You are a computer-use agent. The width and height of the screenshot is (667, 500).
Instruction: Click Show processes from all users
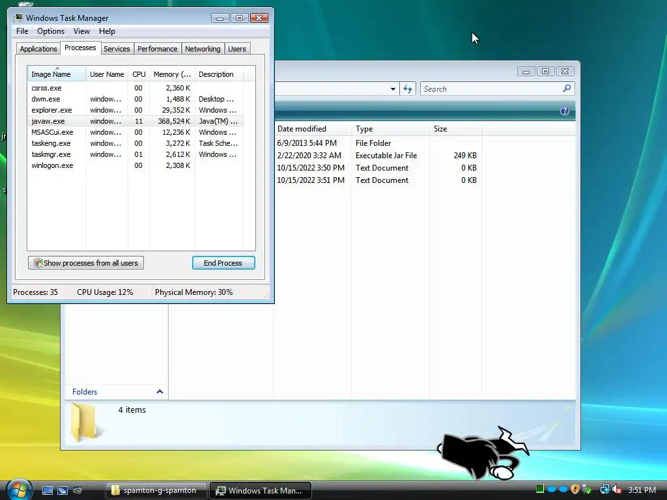[x=86, y=263]
